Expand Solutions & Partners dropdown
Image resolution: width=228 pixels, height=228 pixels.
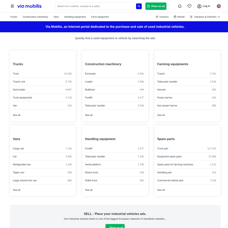coord(205,17)
